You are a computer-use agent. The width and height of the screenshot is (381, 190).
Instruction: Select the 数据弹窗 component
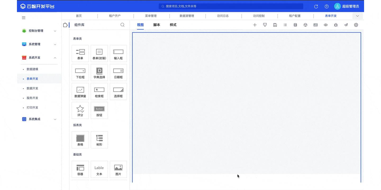pos(80,91)
